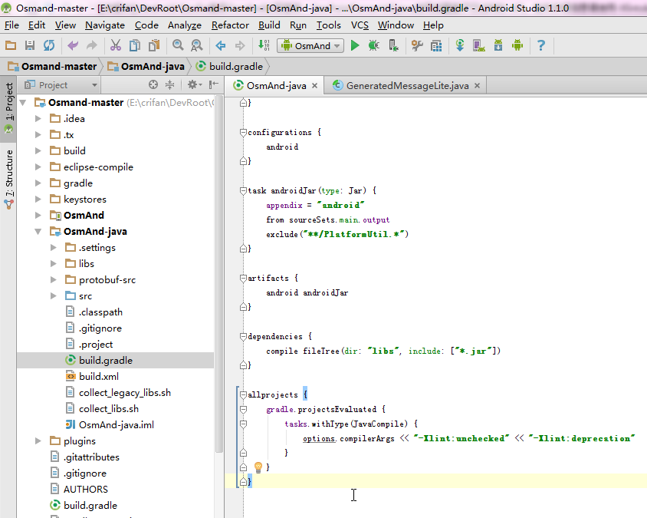
Task: Click scroll-from-source target icon in Project panel
Action: [x=153, y=85]
